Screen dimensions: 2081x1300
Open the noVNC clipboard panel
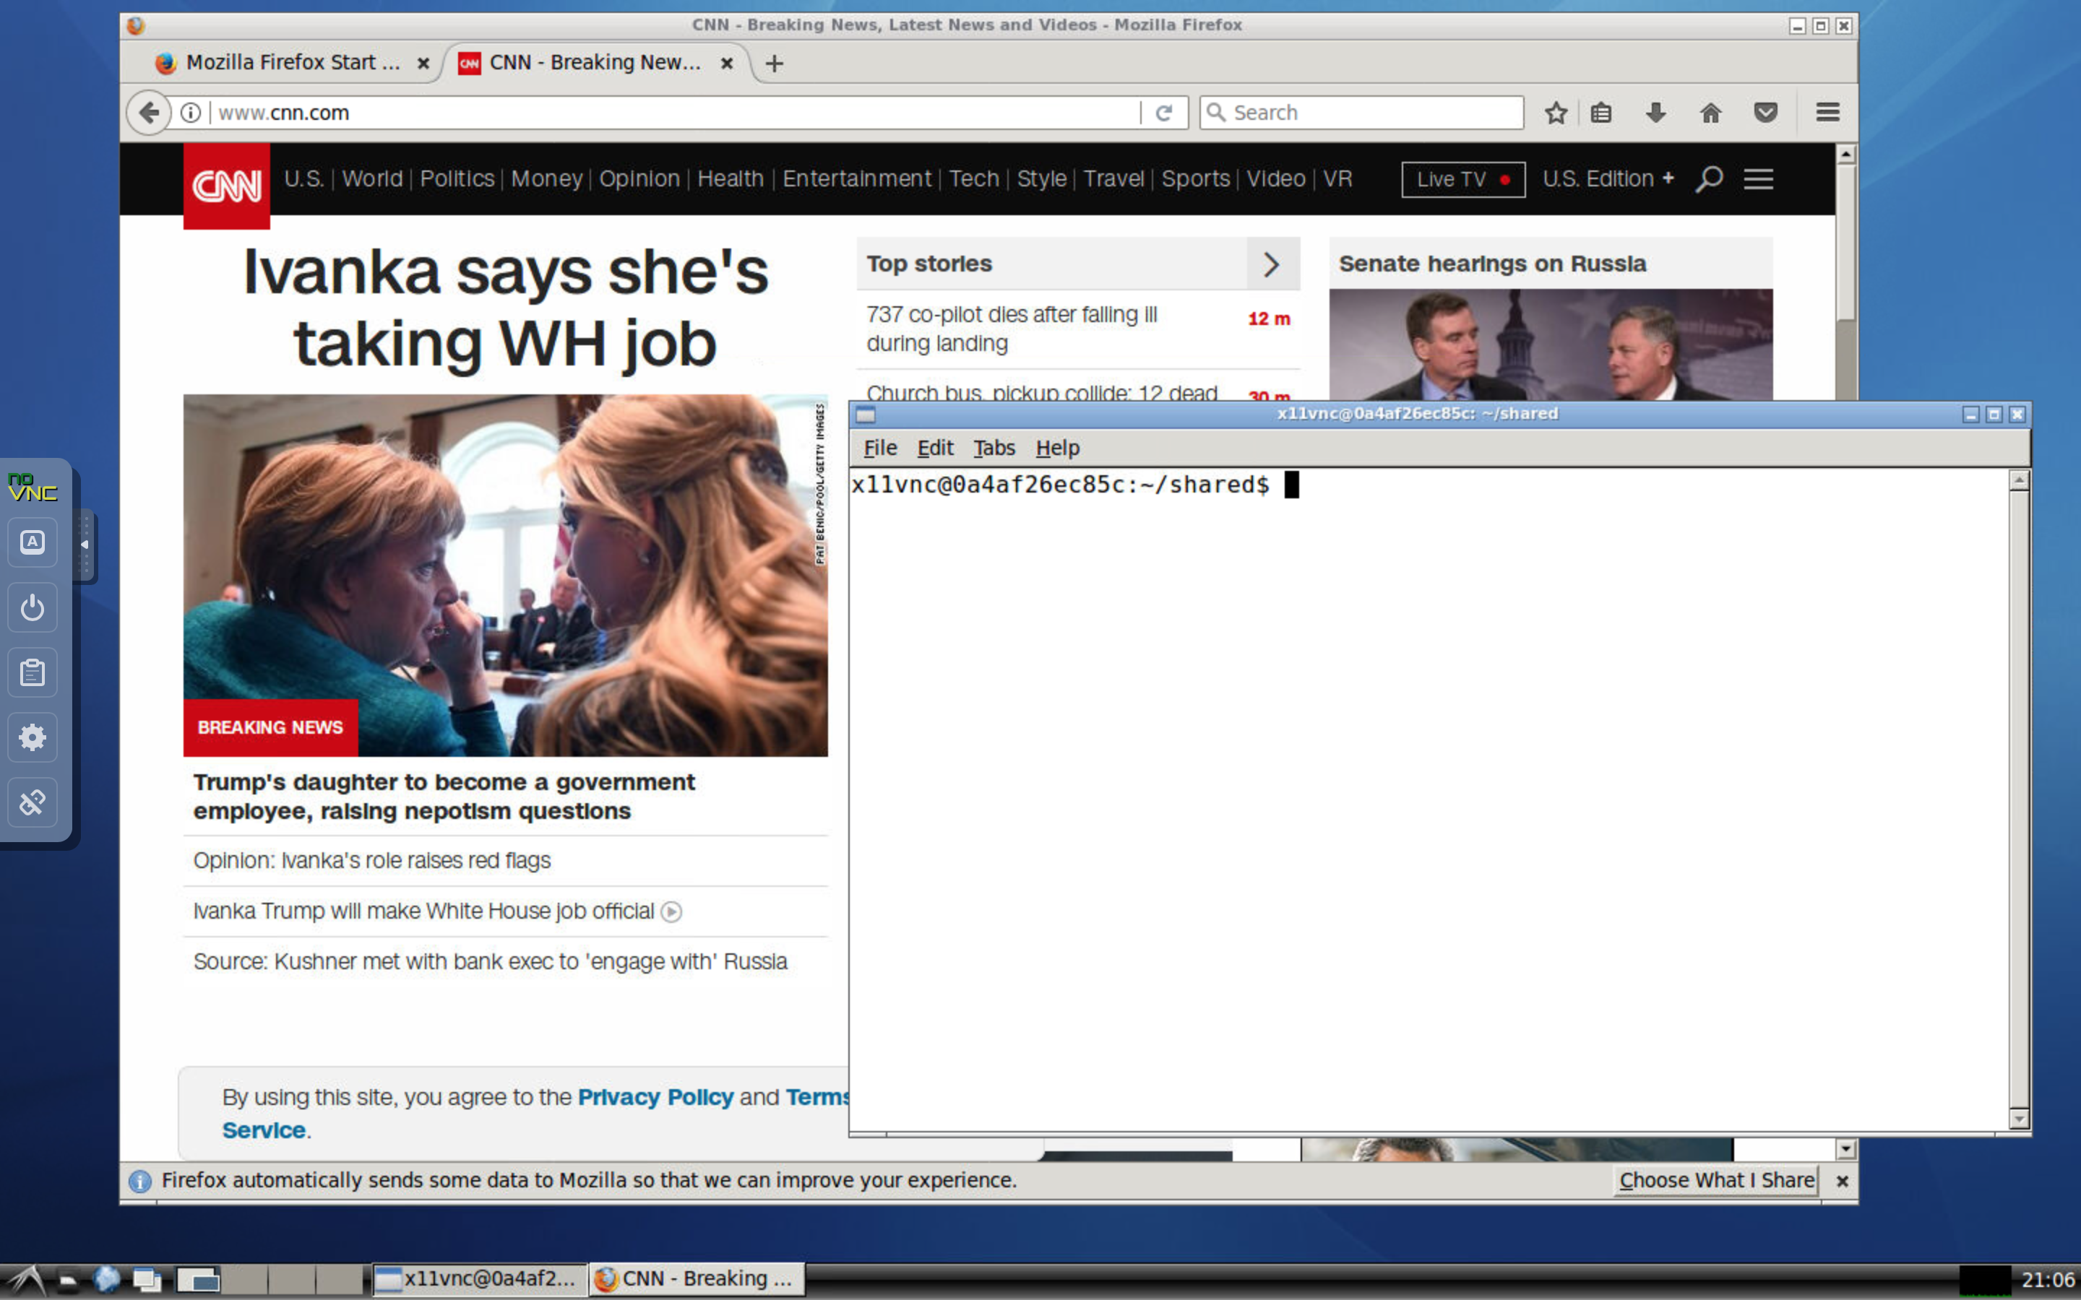33,672
